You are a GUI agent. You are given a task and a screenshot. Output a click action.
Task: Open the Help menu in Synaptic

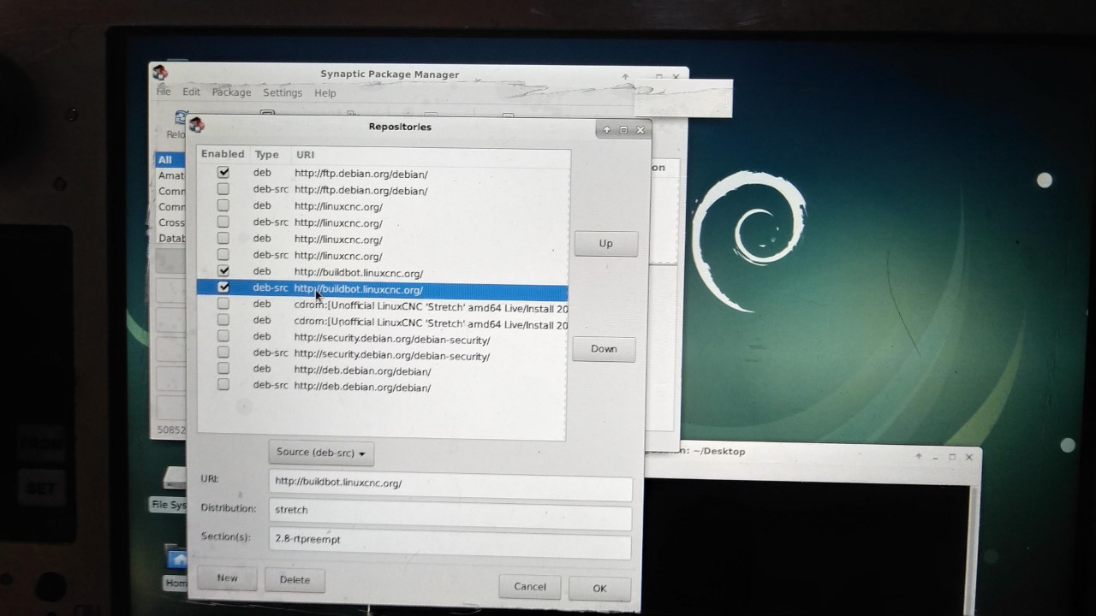(x=325, y=92)
